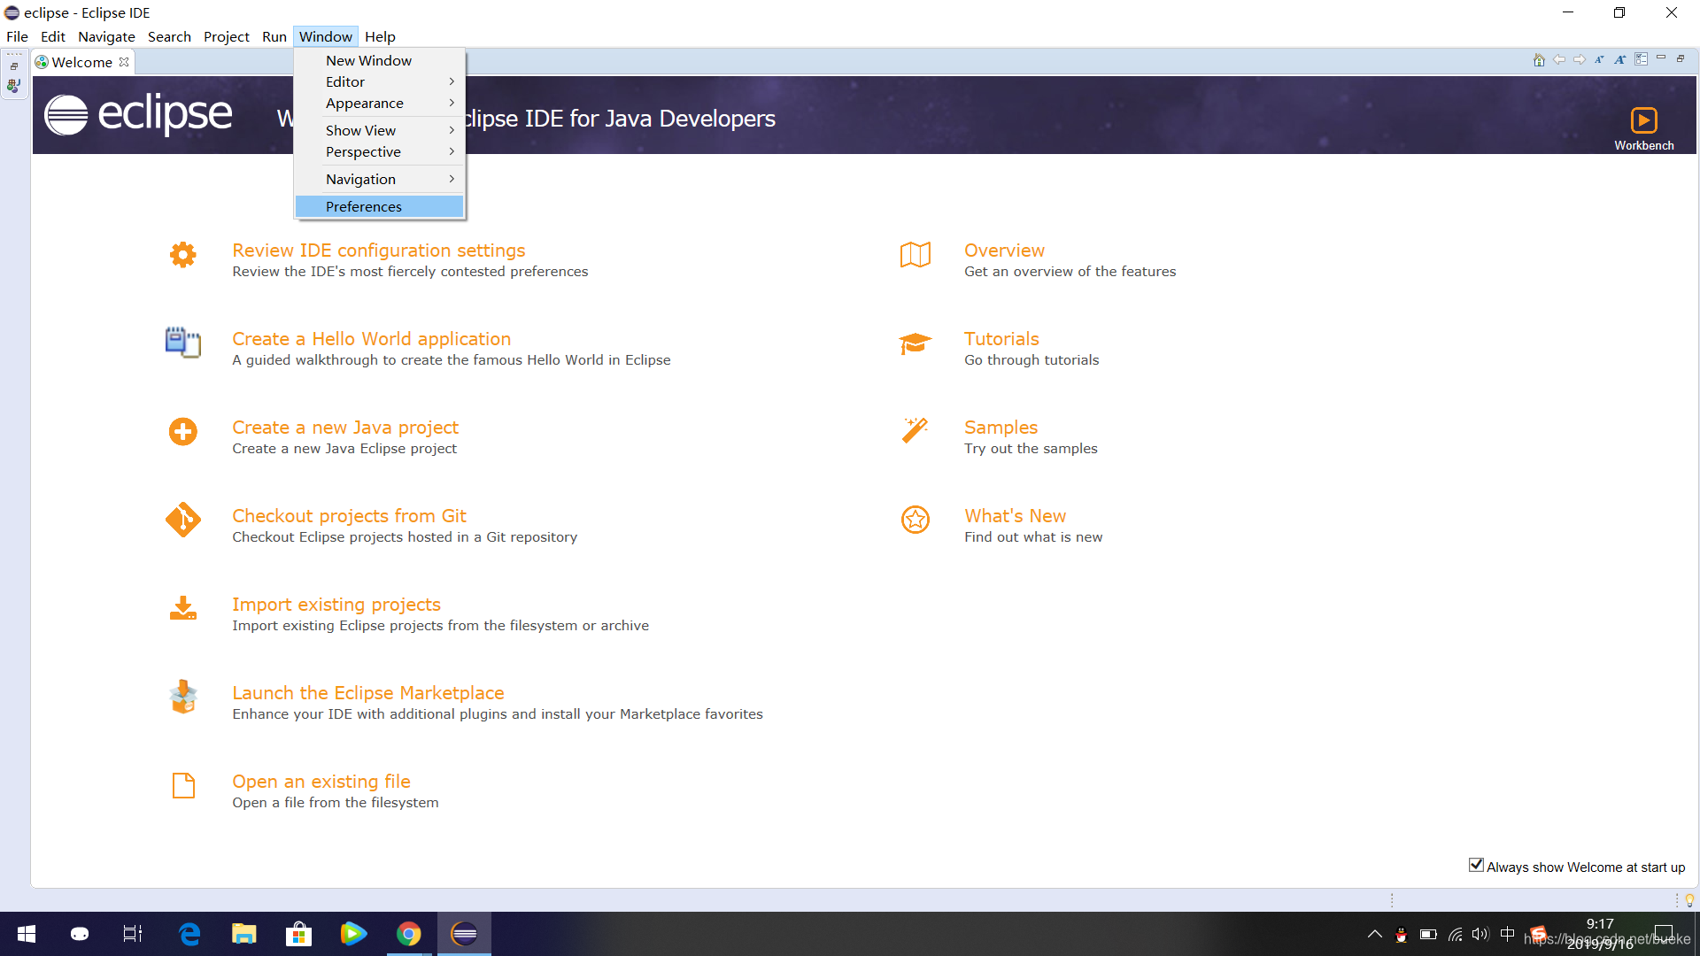Open the Java perspective icon in left trim
Screen dimensions: 1700x956
pyautogui.click(x=14, y=87)
